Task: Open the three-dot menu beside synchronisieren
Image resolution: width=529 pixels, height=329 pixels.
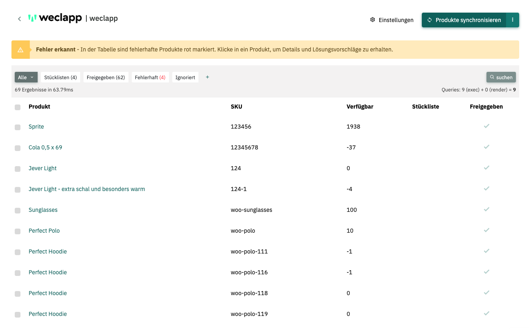Action: [x=513, y=20]
